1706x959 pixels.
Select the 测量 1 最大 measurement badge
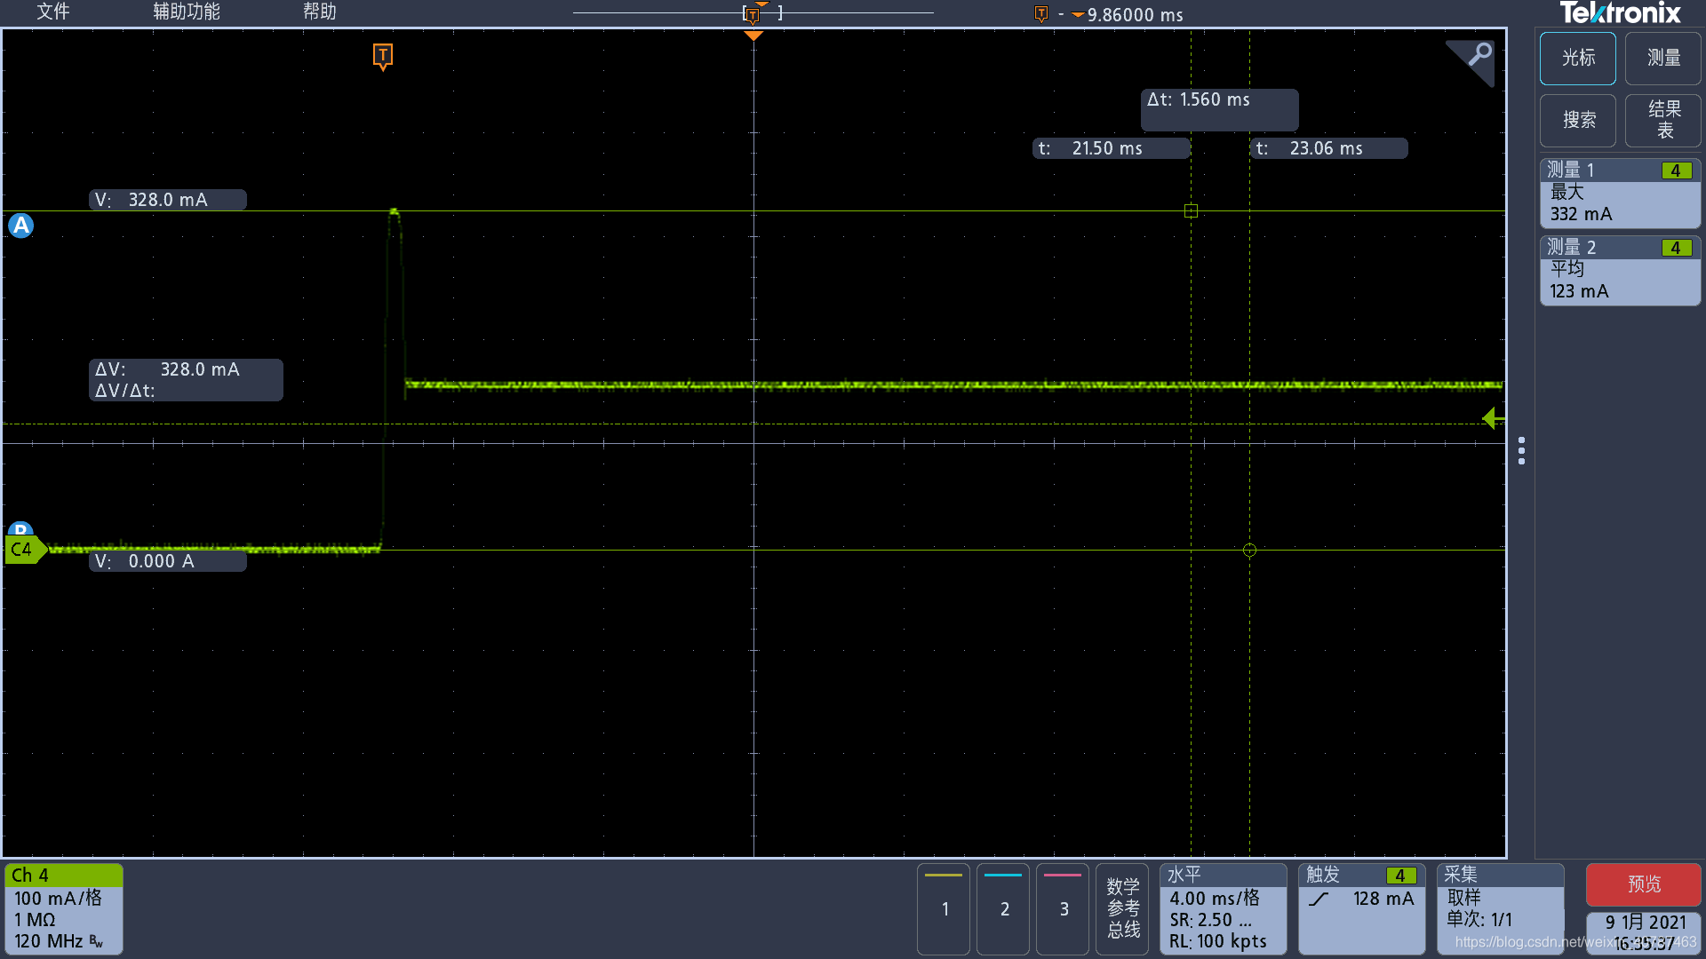click(1619, 193)
